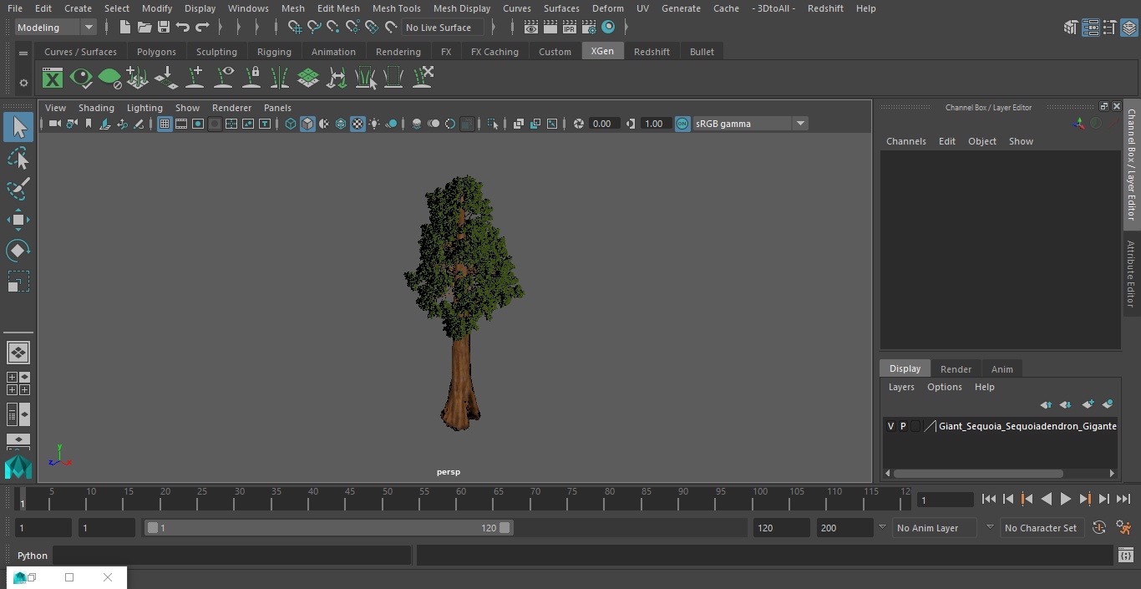Activate the Lasso selection tool
Viewport: 1141px width, 589px height.
coord(18,159)
